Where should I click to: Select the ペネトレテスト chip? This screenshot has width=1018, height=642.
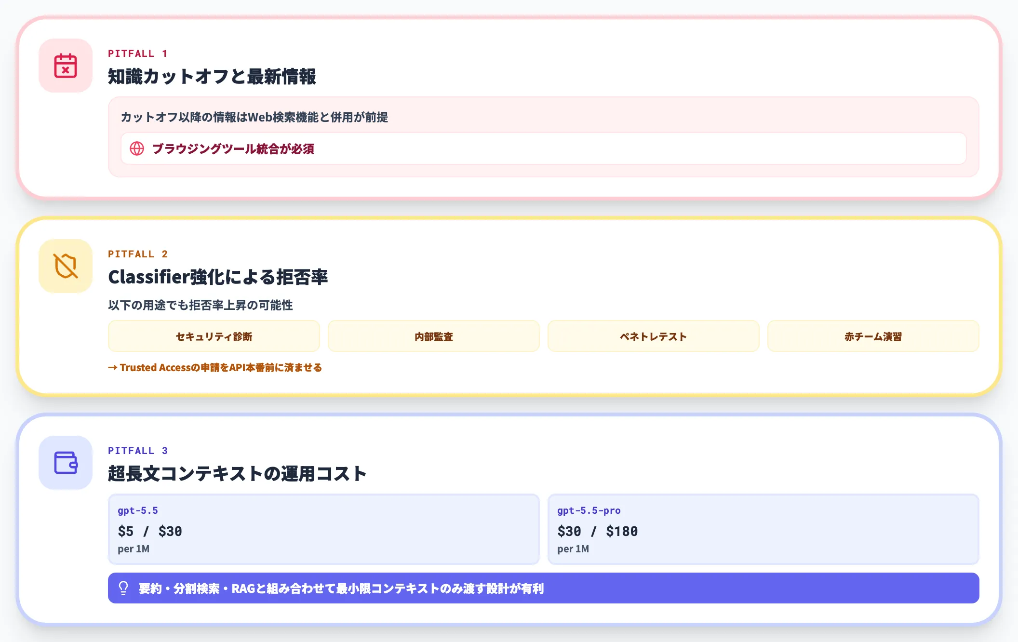tap(653, 336)
